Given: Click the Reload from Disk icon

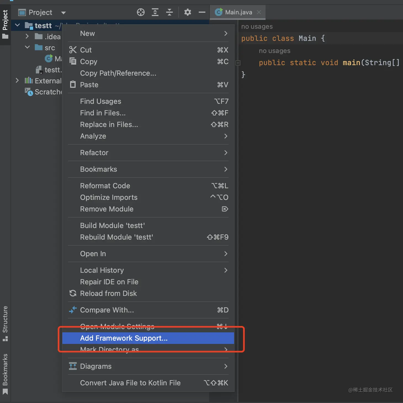Looking at the screenshot, I should (x=73, y=293).
